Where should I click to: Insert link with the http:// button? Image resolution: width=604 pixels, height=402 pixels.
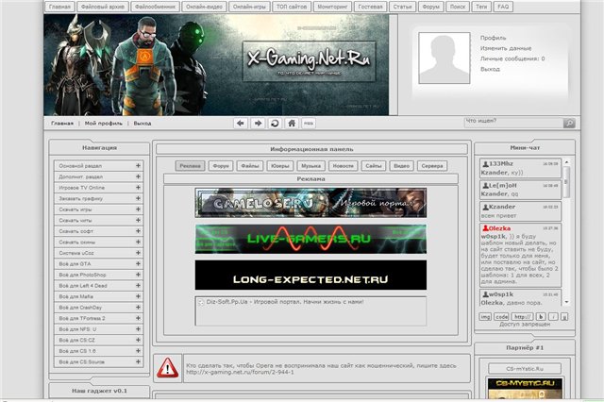522,316
